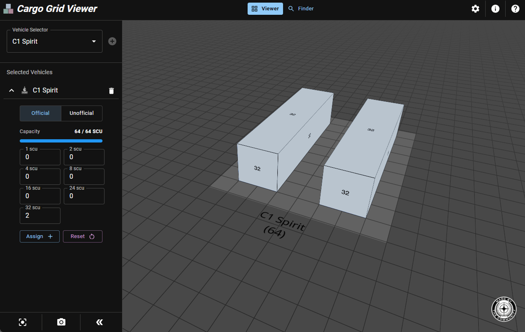Viewport: 525px width, 332px height.
Task: Open the Vehicle Selector dropdown
Action: click(55, 41)
